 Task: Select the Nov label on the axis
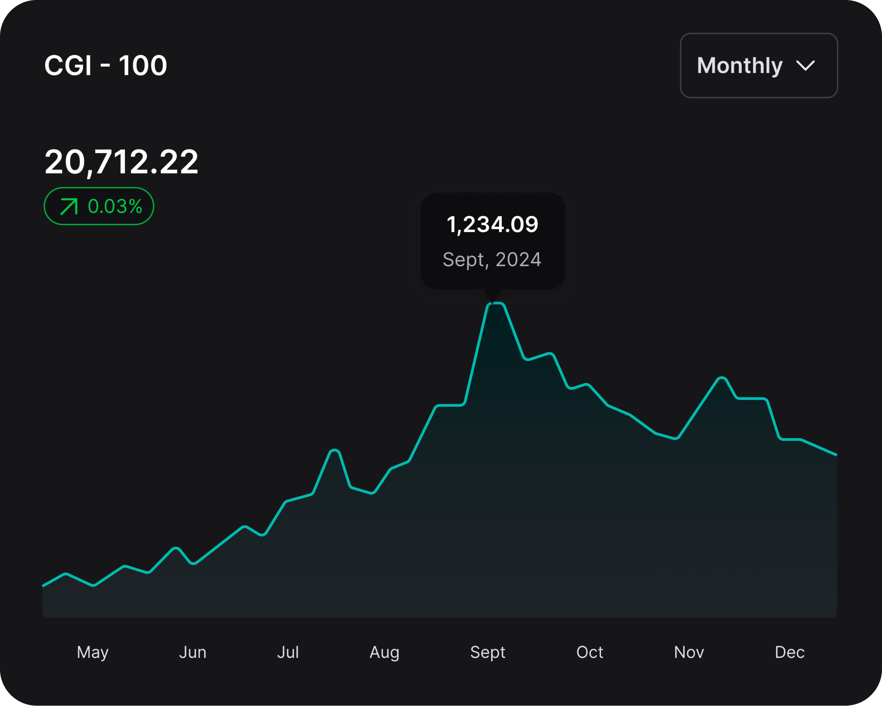[x=689, y=652]
